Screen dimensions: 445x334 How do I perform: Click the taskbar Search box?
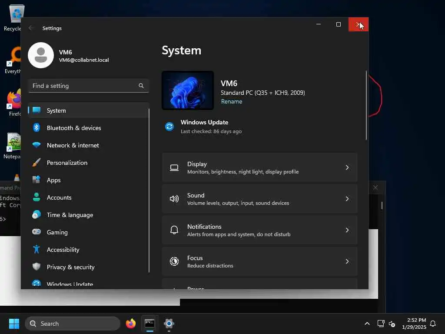click(73, 324)
